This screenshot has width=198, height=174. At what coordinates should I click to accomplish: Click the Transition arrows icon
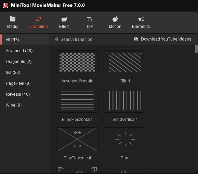tap(39, 19)
